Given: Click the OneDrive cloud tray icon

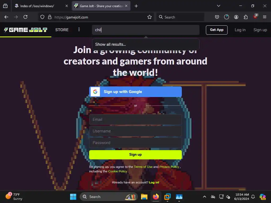Looking at the screenshot, I should coord(213,197).
